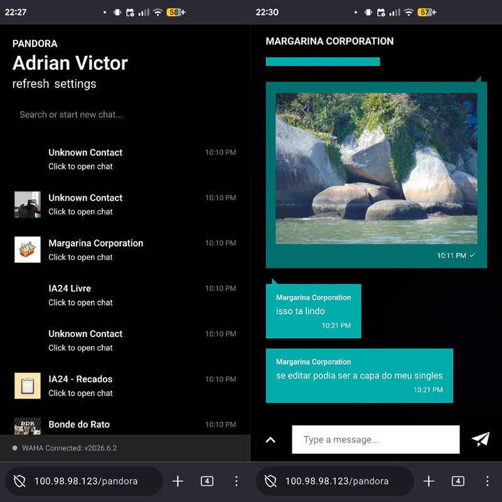The image size is (502, 502).
Task: Open new tab with right plus icon
Action: (429, 481)
